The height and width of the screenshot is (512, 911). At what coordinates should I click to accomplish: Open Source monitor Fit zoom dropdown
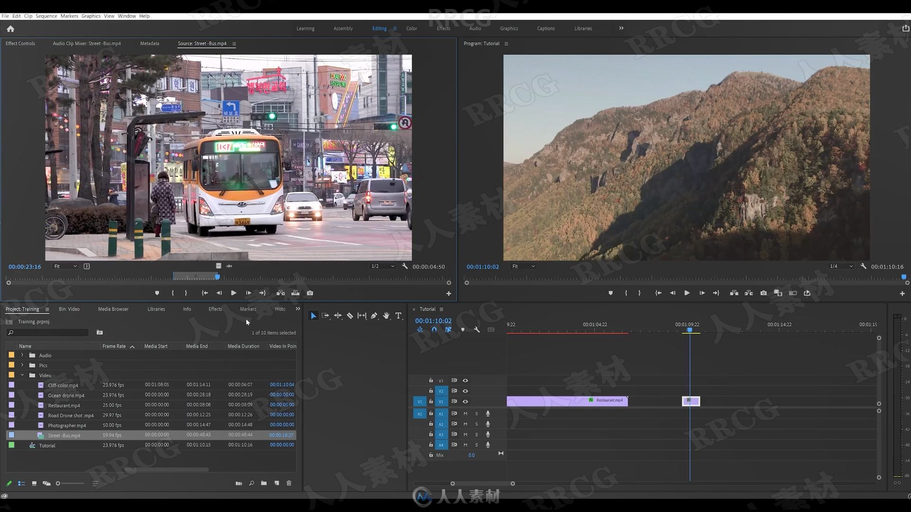(65, 266)
